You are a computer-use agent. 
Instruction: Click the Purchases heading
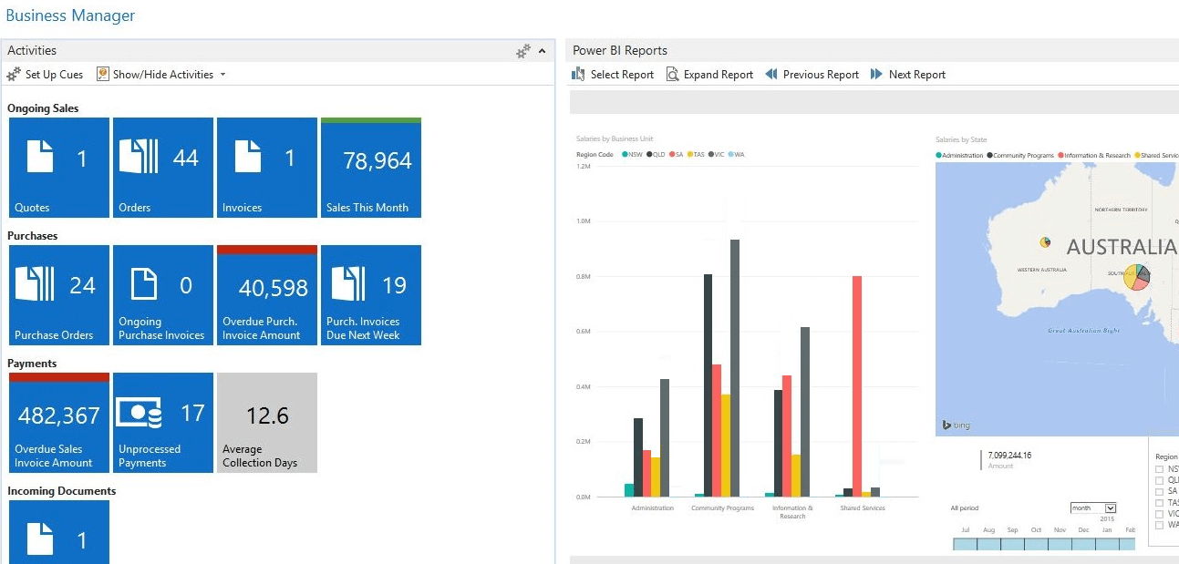point(33,236)
